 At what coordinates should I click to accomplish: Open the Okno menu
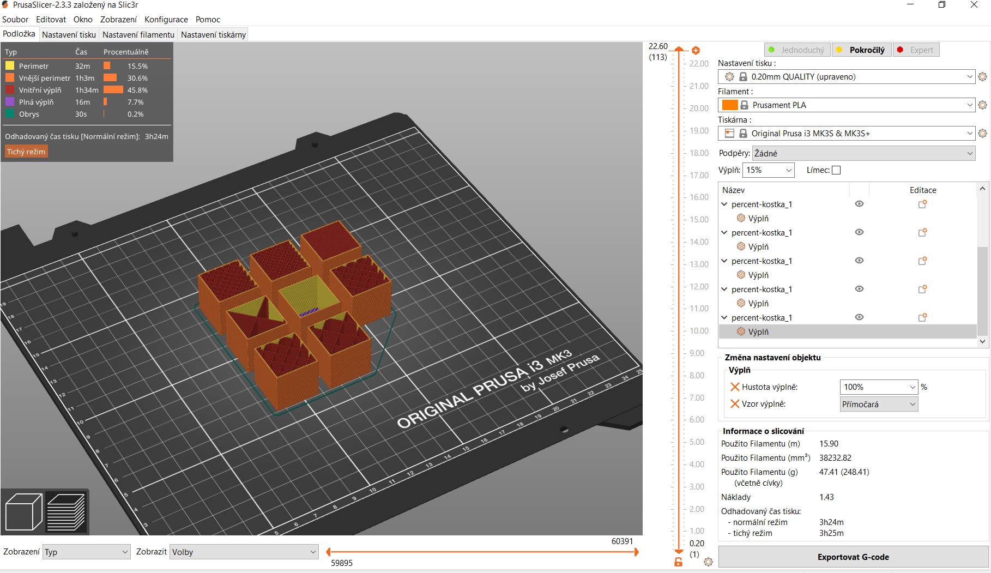click(83, 20)
